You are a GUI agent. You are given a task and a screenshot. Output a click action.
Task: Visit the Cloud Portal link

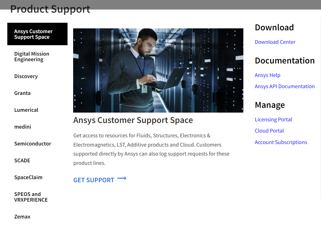[269, 131]
